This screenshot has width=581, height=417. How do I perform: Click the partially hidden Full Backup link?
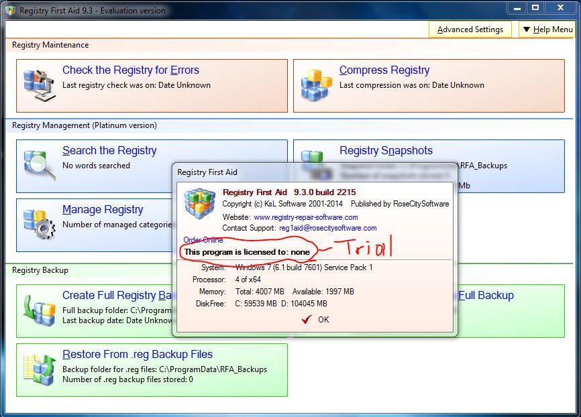point(486,295)
